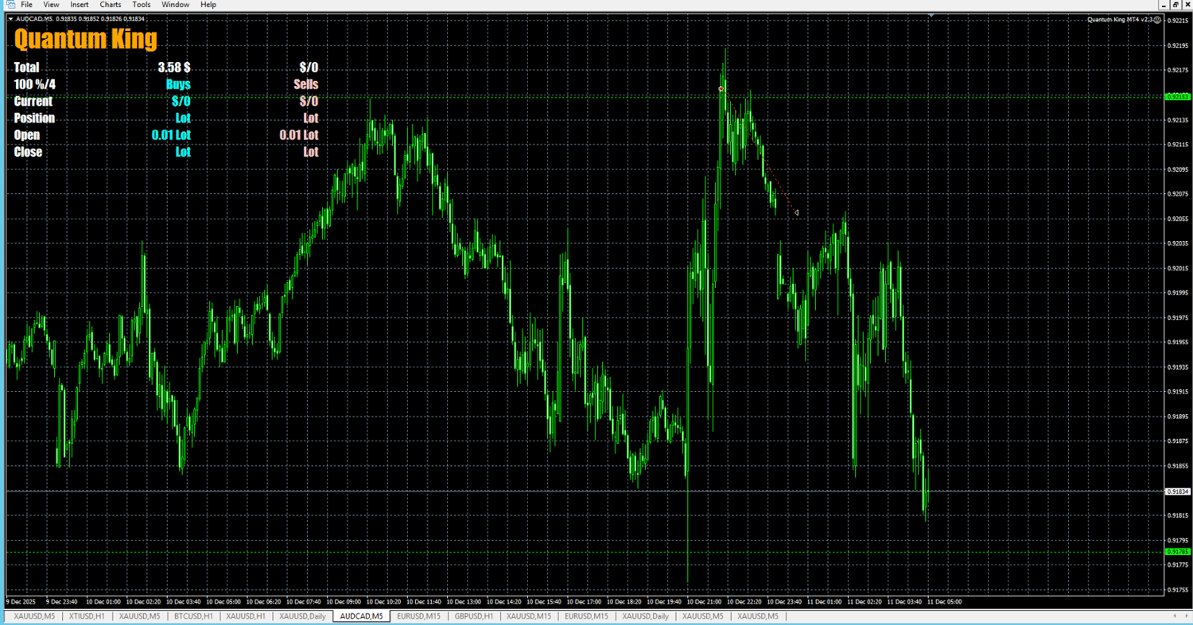Select the active AUDCAD,M5 chart tab

coord(362,616)
